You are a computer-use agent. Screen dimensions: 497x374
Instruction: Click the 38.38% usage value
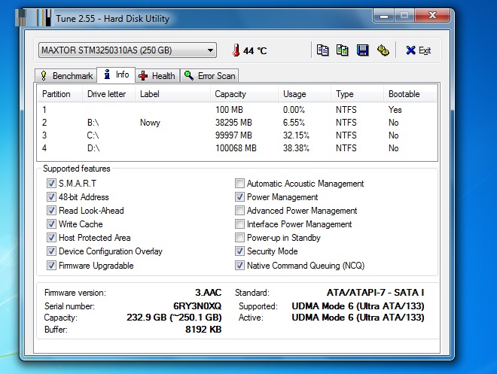click(296, 148)
